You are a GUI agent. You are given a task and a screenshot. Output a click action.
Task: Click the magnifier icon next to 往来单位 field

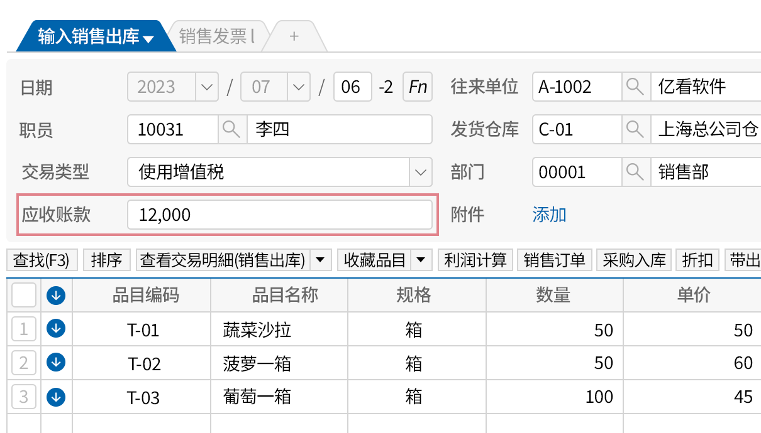(x=635, y=87)
